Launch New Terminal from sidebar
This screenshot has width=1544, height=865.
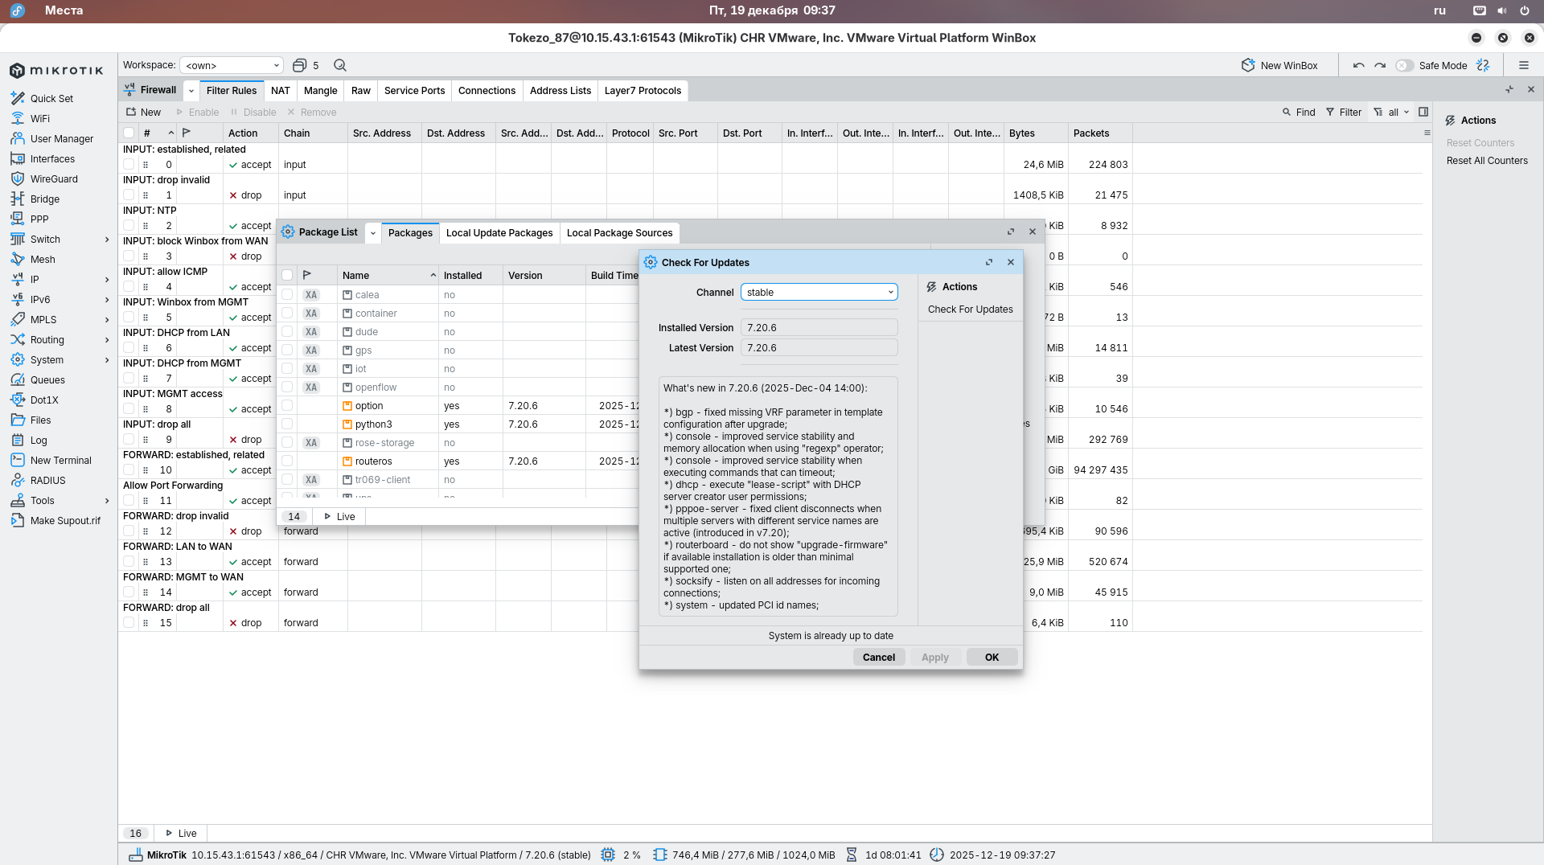pyautogui.click(x=60, y=460)
